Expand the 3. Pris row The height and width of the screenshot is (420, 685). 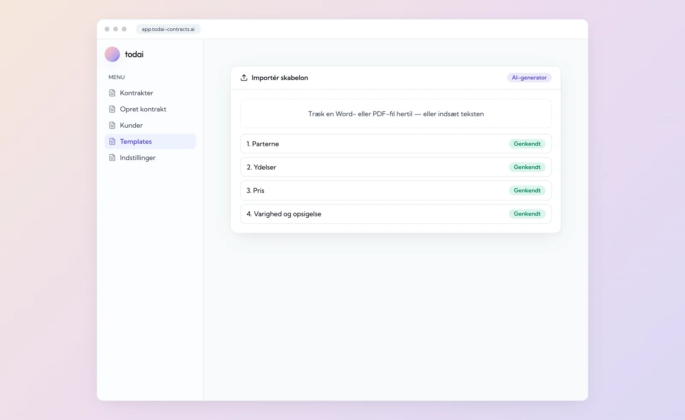(x=396, y=190)
